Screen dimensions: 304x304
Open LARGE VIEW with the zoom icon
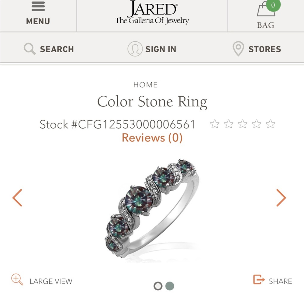click(x=17, y=280)
